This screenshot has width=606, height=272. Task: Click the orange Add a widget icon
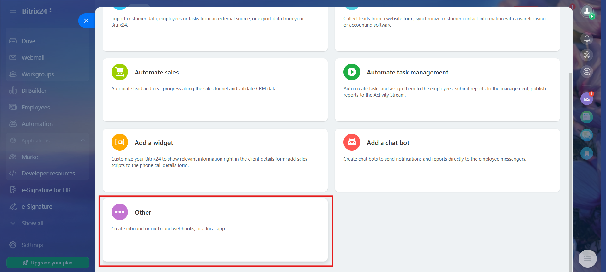(120, 142)
